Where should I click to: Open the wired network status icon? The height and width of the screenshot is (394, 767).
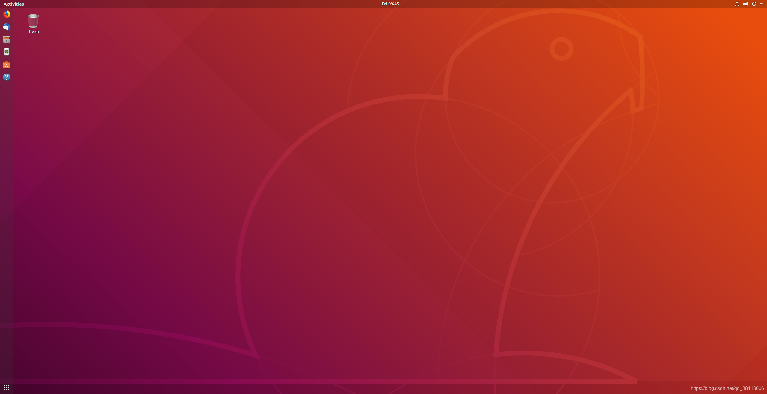(x=737, y=4)
